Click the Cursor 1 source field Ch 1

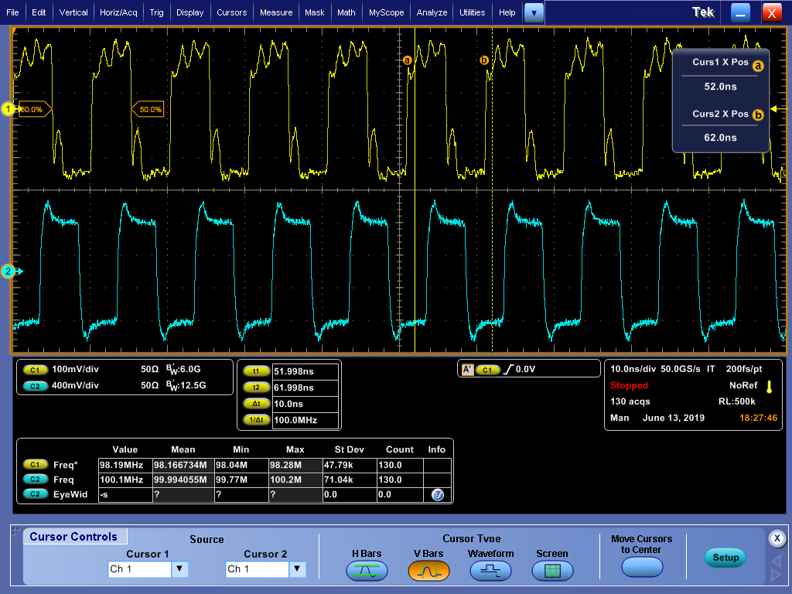(140, 568)
